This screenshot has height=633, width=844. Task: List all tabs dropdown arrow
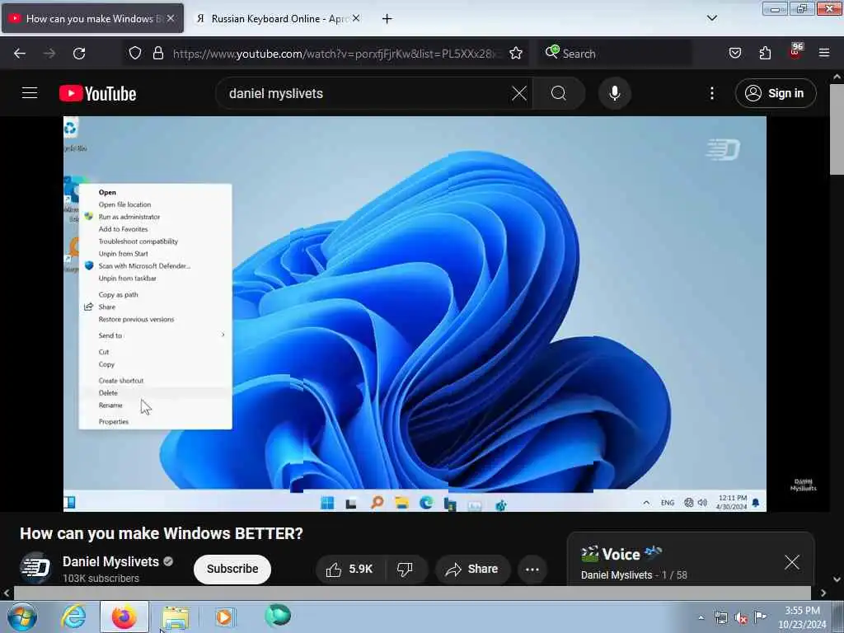point(711,18)
